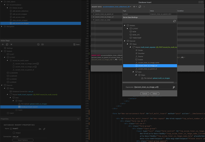Select $_COOKIE in Globals
This screenshot has height=142, width=205.
pos(12,79)
